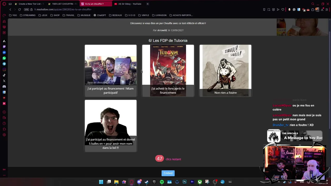Open the RESEAUX bookmarks folder

115,15
